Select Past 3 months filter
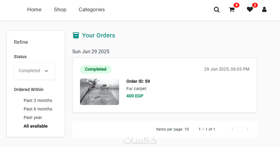280x147 pixels. point(38,100)
